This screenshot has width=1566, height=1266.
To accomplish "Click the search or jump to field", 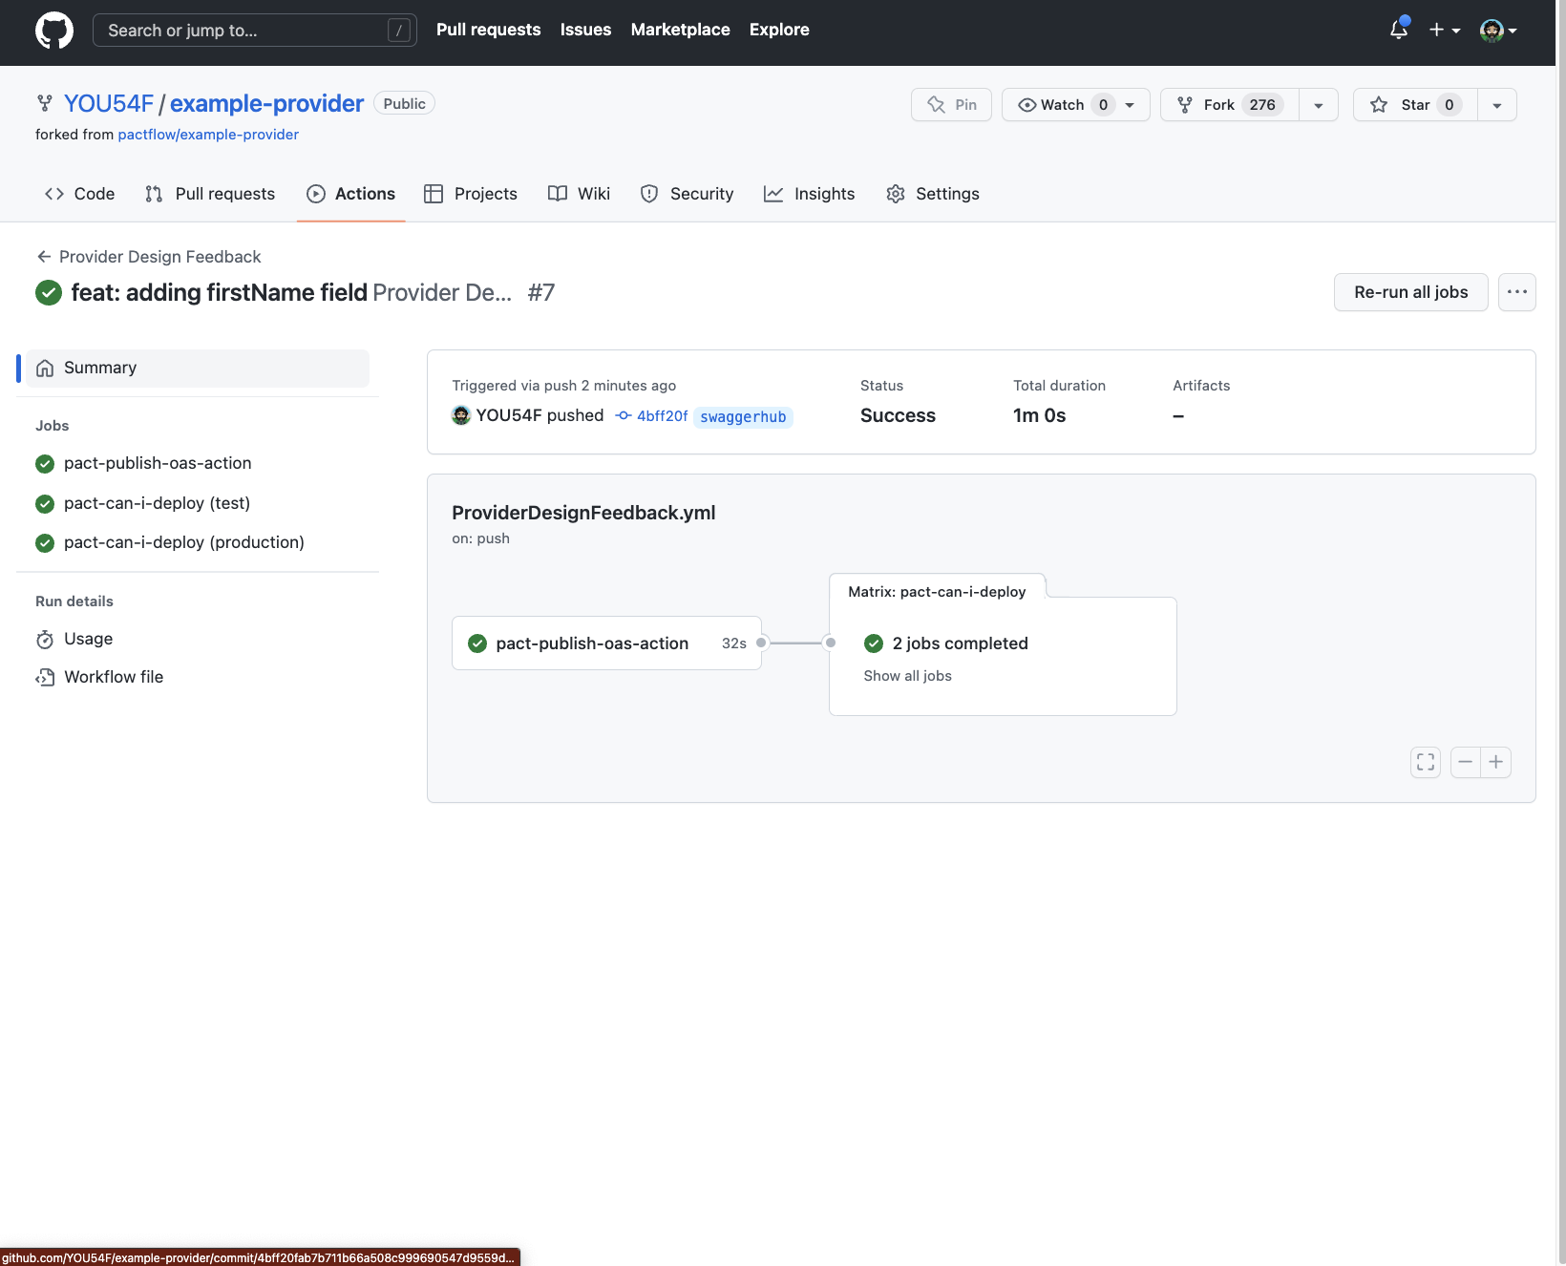I will pos(254,30).
